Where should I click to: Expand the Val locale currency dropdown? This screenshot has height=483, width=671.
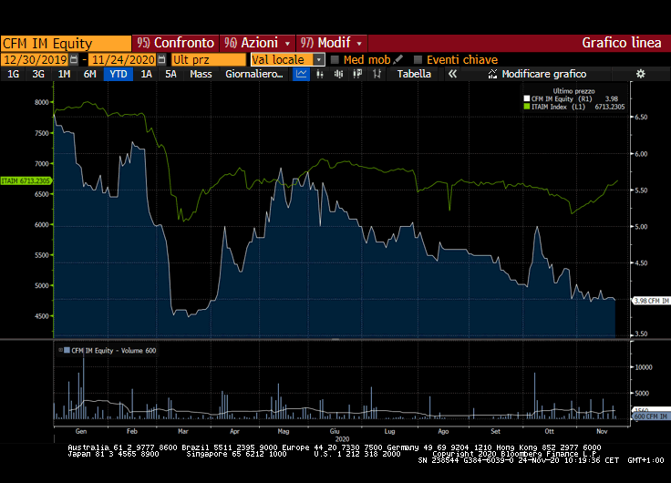(319, 59)
